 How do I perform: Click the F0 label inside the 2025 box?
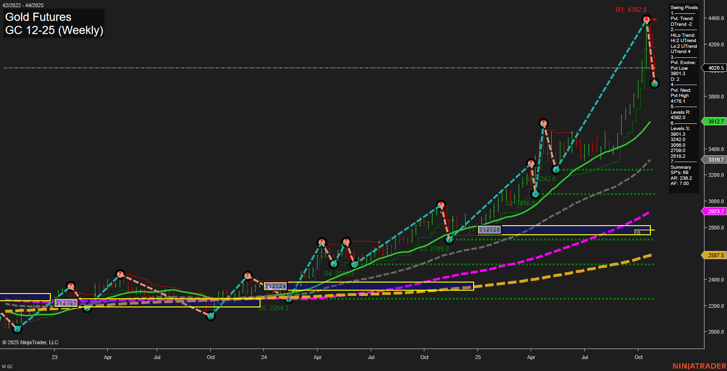tap(637, 233)
